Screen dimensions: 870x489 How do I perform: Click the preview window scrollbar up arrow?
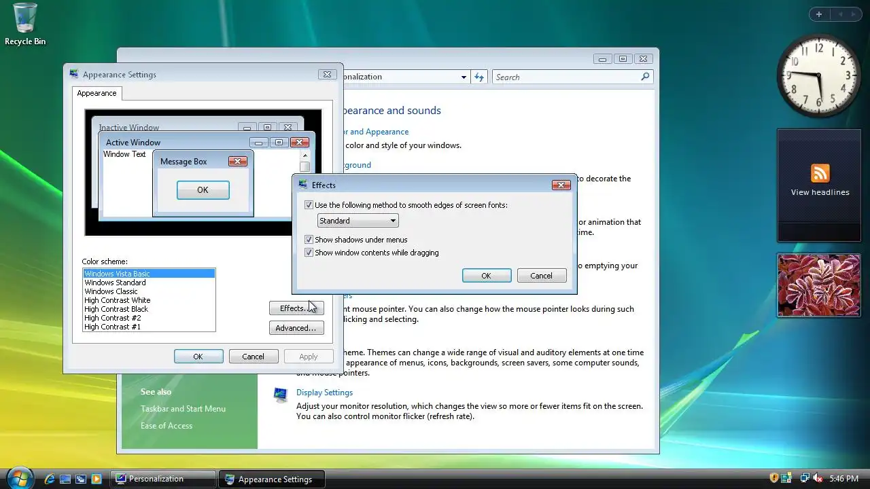coord(304,156)
